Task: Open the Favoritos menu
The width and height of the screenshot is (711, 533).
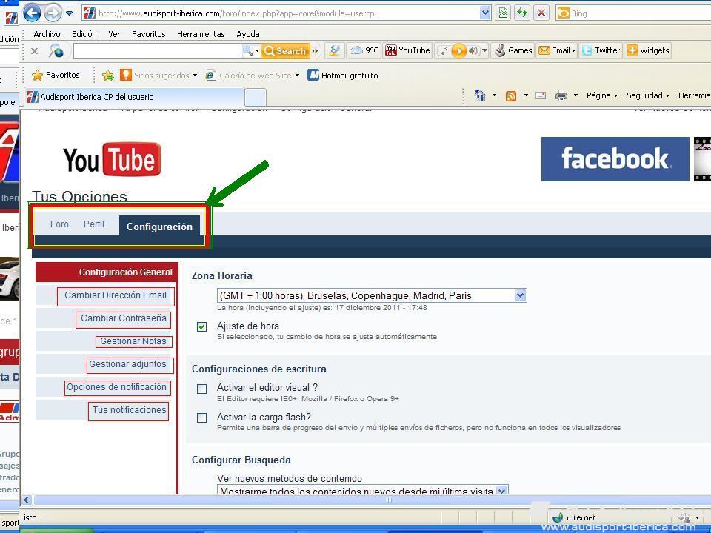Action: (148, 34)
